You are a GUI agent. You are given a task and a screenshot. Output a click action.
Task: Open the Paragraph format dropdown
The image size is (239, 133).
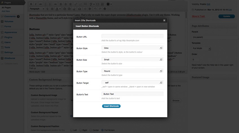[37, 9]
